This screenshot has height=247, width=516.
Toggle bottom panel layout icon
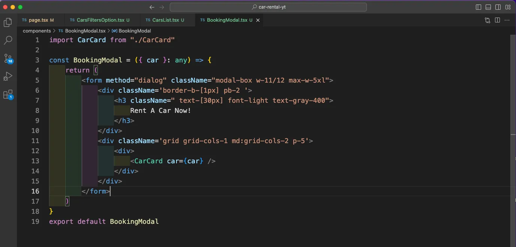pos(488,7)
